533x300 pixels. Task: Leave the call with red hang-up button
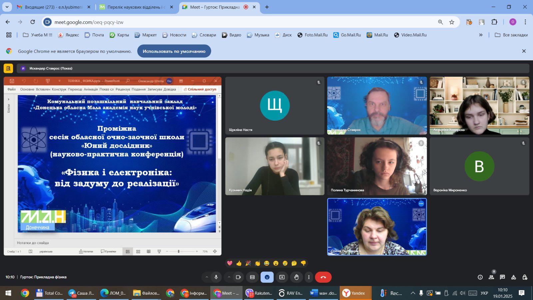(323, 277)
